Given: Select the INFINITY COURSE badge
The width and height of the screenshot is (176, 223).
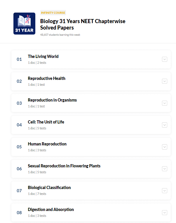Looking at the screenshot, I should [x=53, y=13].
